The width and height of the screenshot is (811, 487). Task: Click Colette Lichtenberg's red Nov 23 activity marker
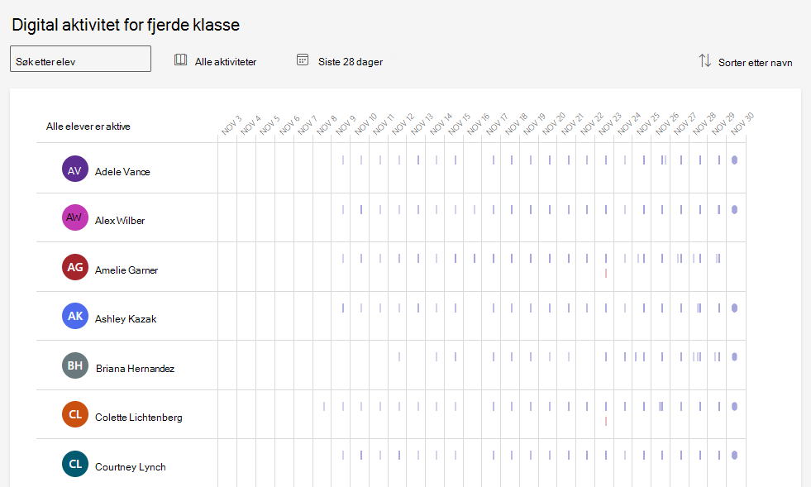(x=606, y=422)
